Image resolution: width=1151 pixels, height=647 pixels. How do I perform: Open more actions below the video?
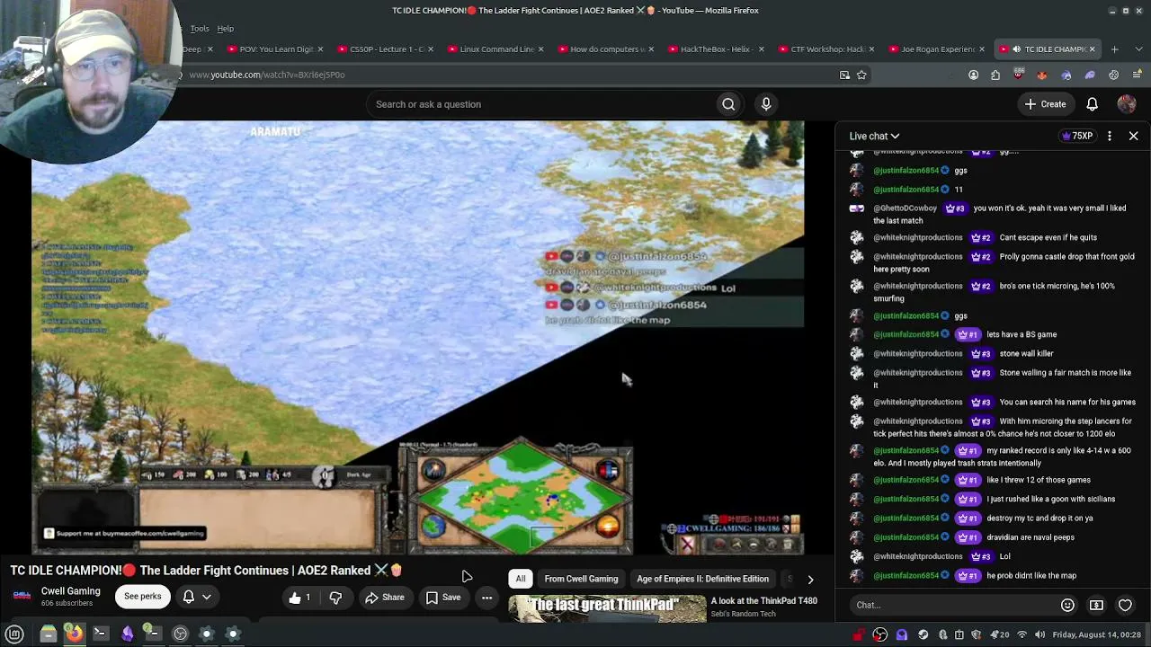[x=486, y=598]
